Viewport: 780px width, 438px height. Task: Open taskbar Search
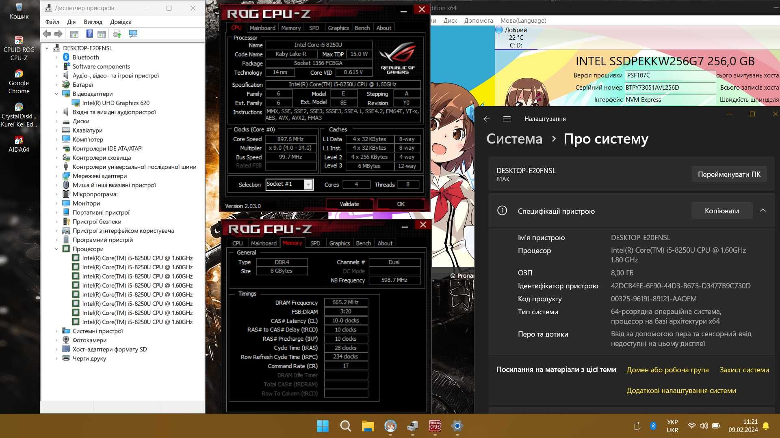tap(345, 426)
